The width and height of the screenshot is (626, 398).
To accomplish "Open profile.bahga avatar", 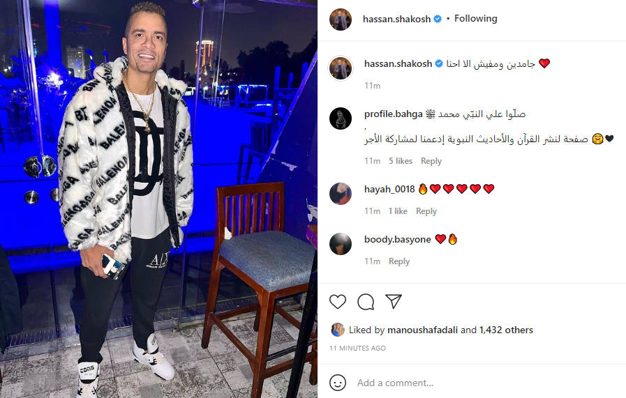I will (341, 118).
